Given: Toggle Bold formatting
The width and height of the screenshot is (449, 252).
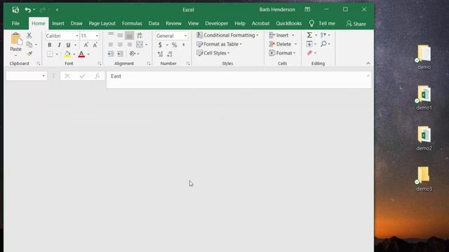Looking at the screenshot, I should [50, 45].
